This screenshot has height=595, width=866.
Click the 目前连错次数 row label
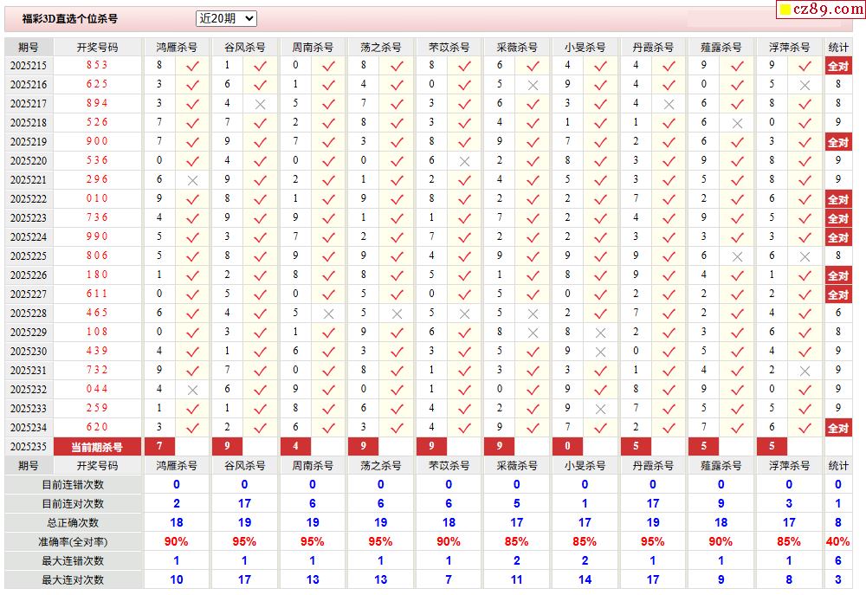(x=73, y=485)
